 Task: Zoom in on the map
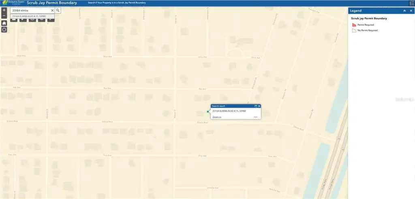(x=4, y=10)
